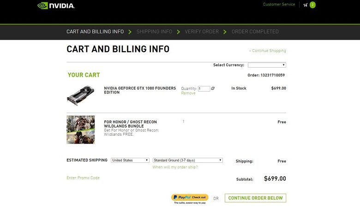The image size is (360, 207).
Task: Open the shopping cart icon
Action: tap(306, 5)
